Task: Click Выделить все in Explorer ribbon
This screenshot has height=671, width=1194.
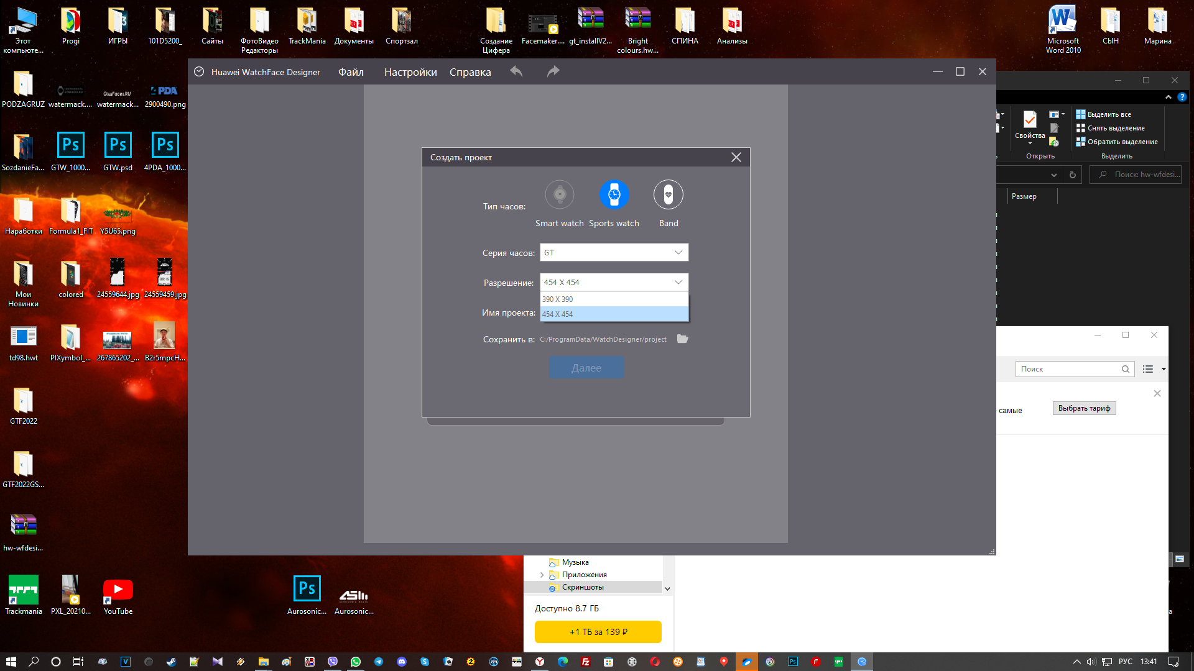Action: coord(1104,114)
